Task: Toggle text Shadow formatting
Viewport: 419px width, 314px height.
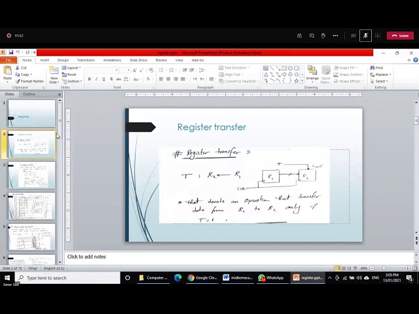Action: 111,79
